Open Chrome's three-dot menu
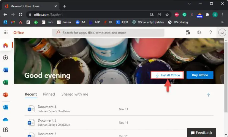The height and width of the screenshot is (137, 228). click(222, 14)
